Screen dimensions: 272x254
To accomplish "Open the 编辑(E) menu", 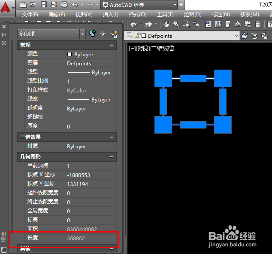I will pos(57,15).
